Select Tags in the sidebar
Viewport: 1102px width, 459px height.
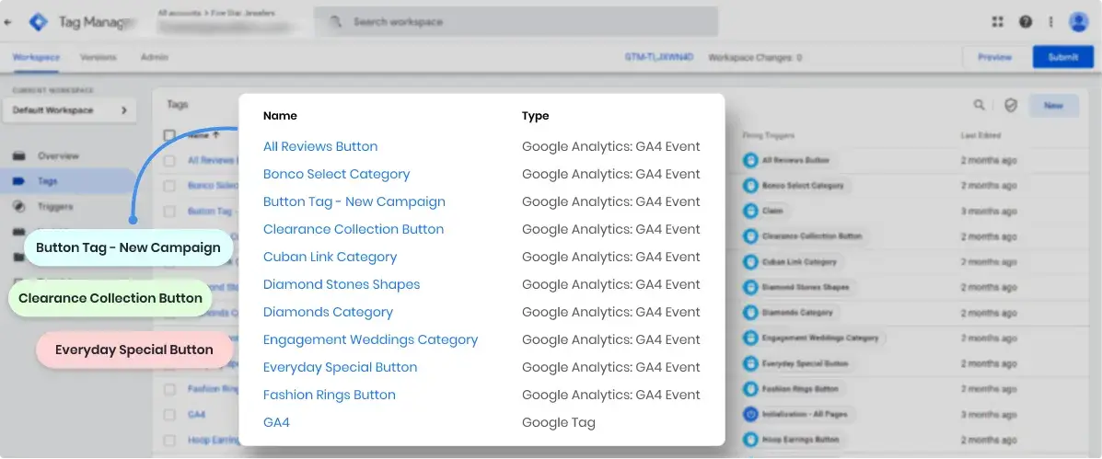(48, 181)
